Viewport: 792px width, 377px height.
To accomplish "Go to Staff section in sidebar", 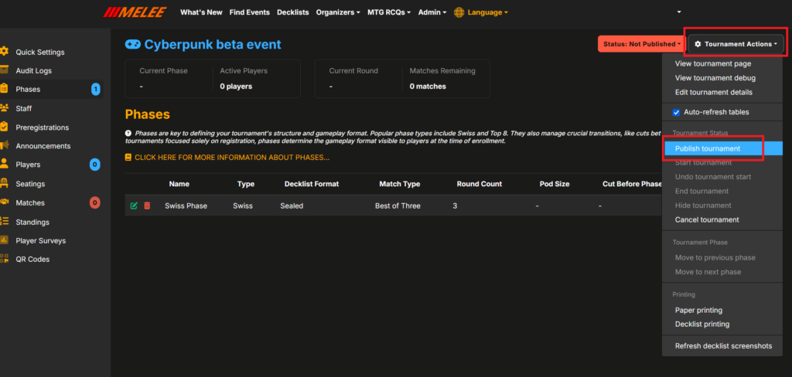I will tap(24, 108).
